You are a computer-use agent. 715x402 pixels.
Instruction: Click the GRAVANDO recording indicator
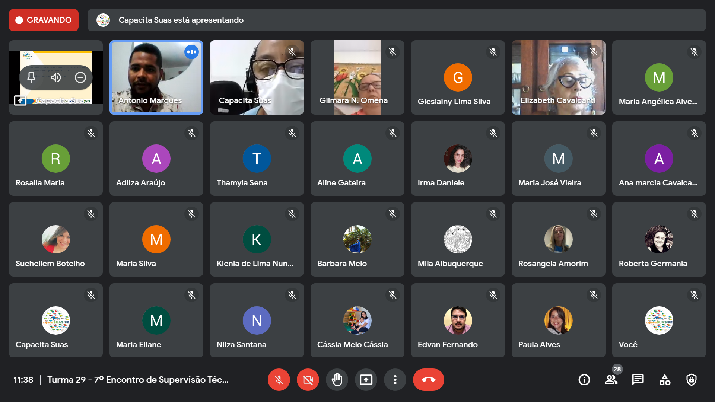coord(44,20)
